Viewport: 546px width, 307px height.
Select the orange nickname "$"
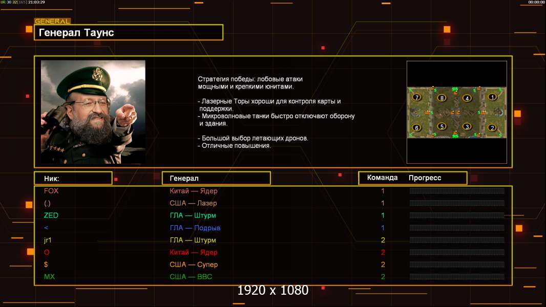point(46,265)
